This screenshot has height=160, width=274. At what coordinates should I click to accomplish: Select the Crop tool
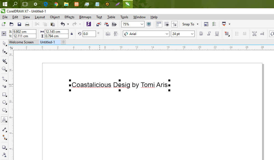[x=4, y=61]
